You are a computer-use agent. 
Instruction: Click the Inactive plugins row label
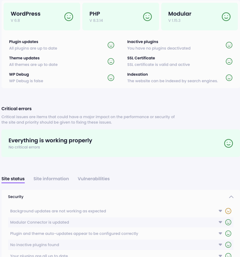[x=143, y=42]
